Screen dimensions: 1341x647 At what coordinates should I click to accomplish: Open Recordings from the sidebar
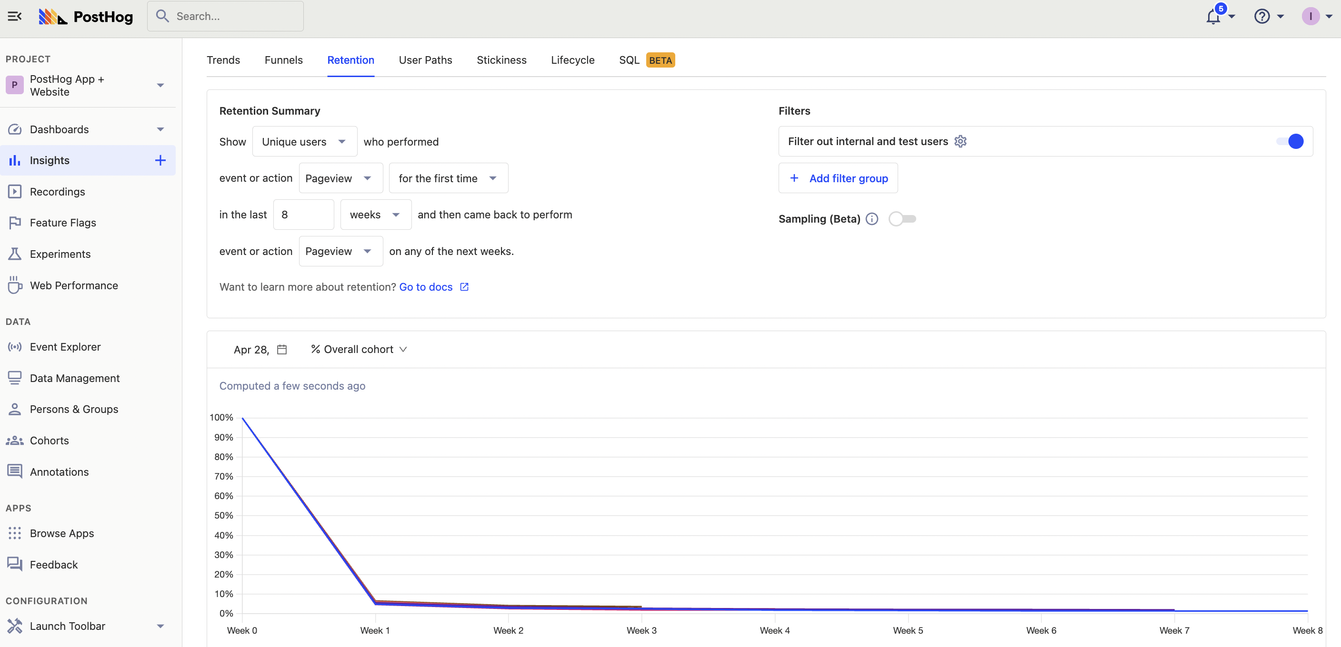pos(57,191)
